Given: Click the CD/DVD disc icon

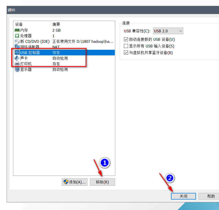Looking at the screenshot, I should pos(17,41).
